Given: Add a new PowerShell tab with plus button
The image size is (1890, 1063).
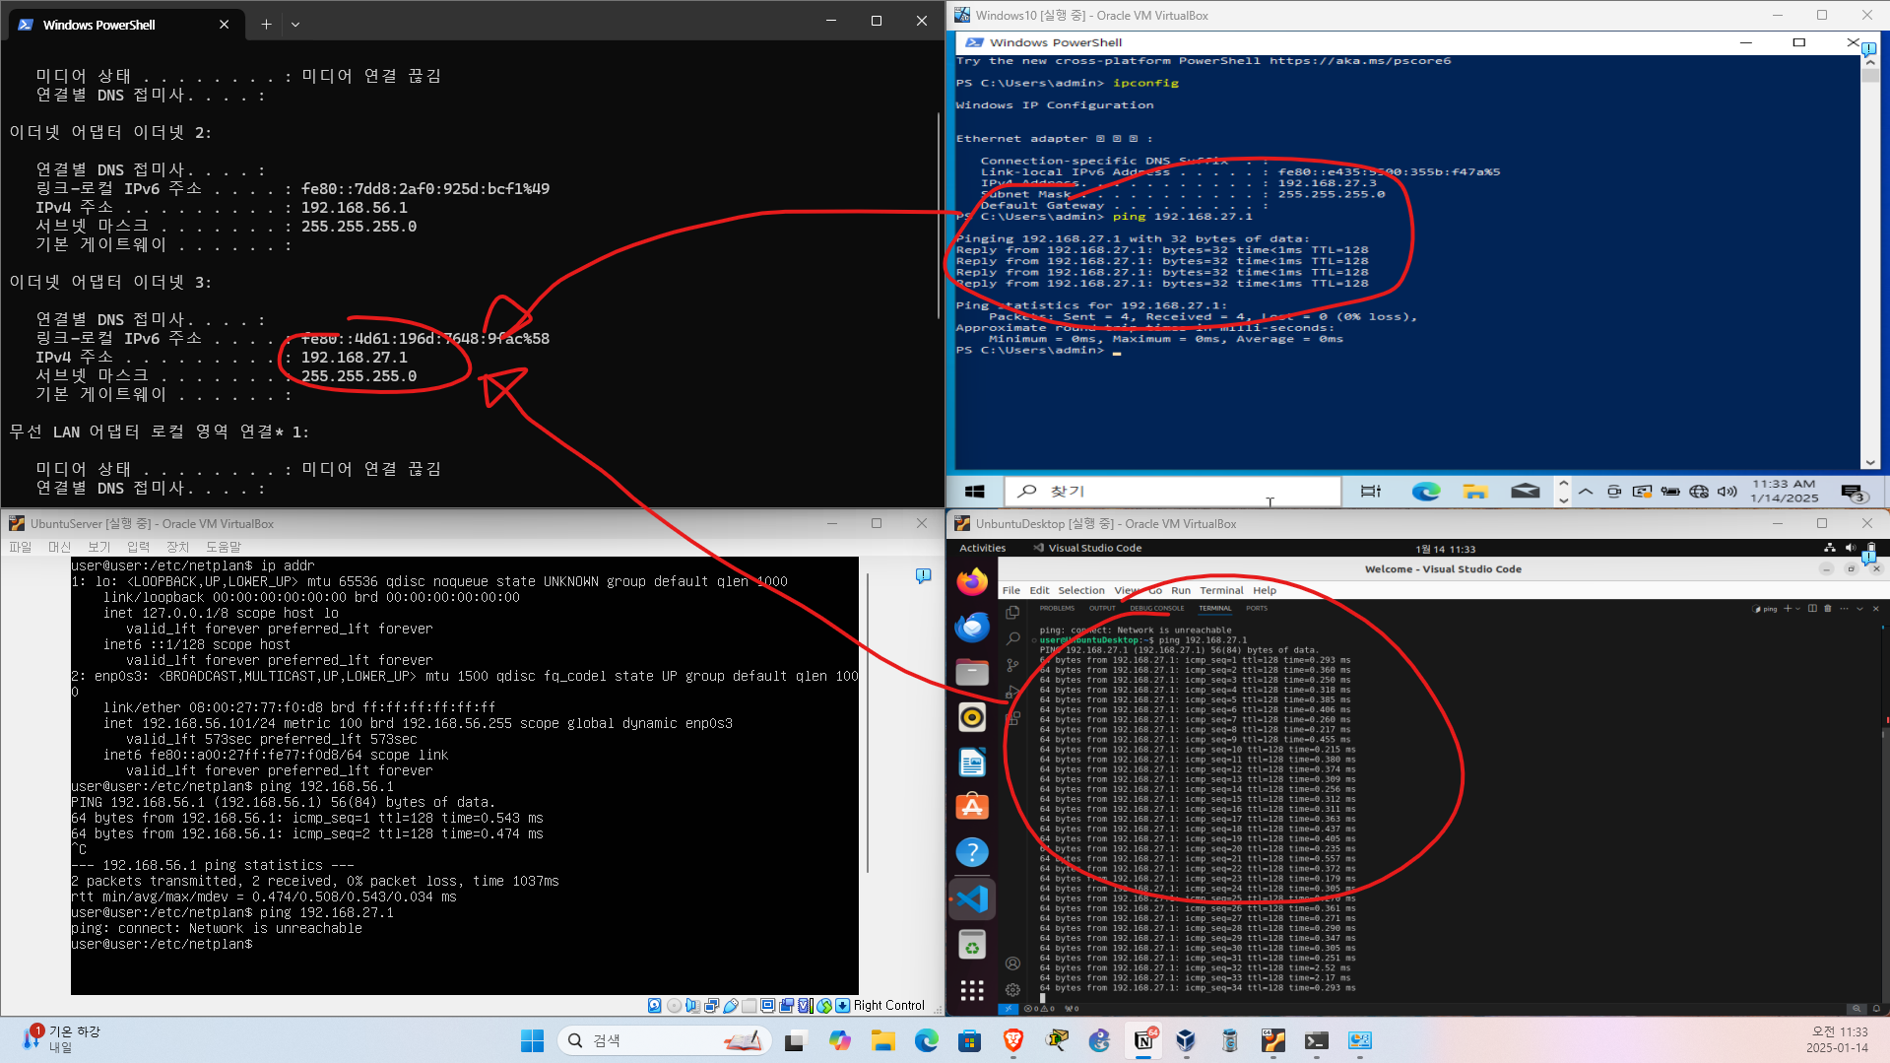Looking at the screenshot, I should pos(266,25).
